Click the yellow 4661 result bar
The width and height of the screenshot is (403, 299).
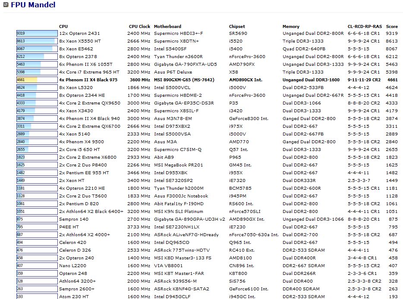27,80
